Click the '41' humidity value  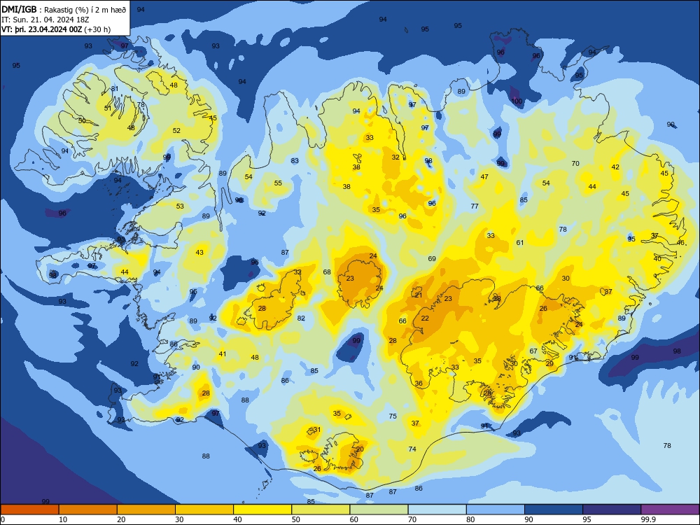pyautogui.click(x=223, y=354)
